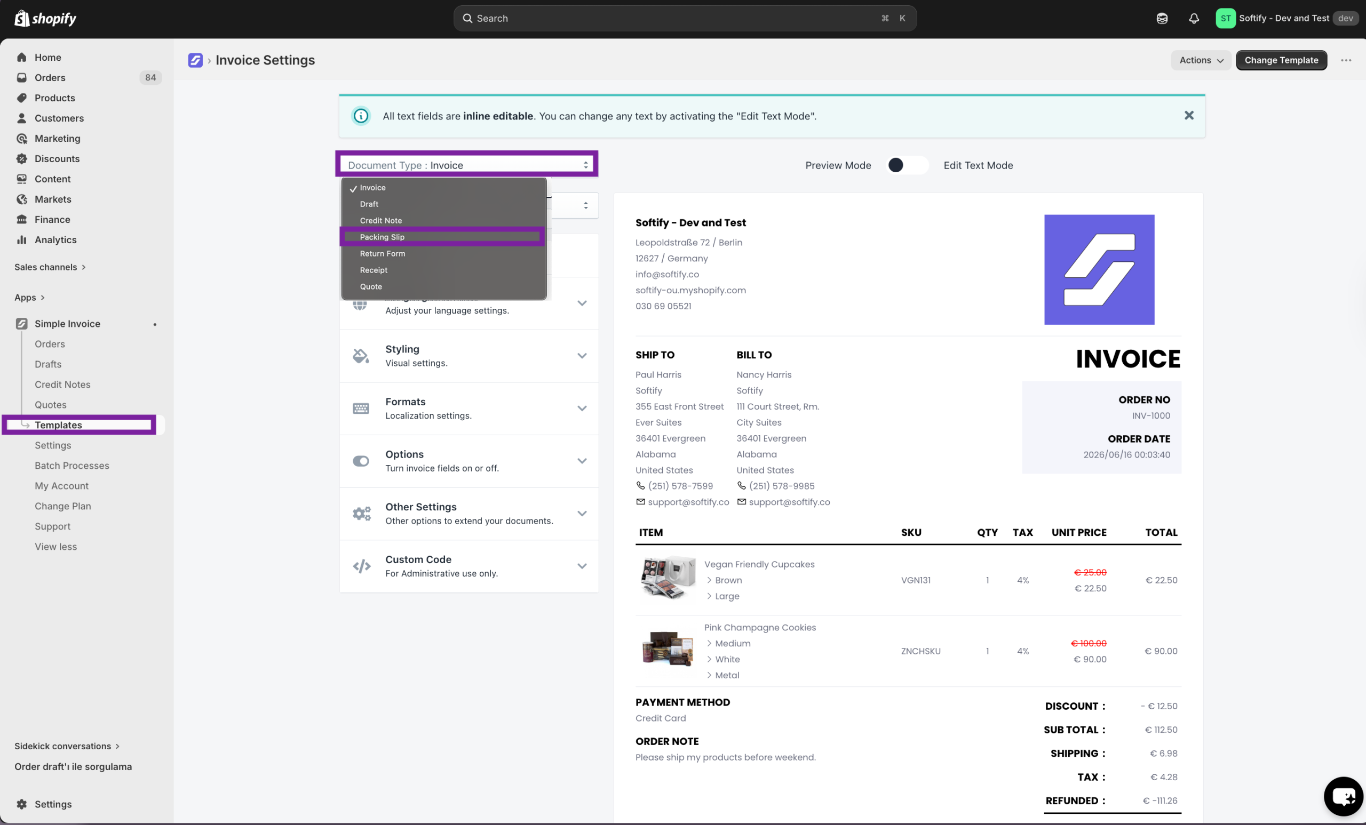The image size is (1366, 825).
Task: Click the info icon in the banner
Action: point(361,116)
